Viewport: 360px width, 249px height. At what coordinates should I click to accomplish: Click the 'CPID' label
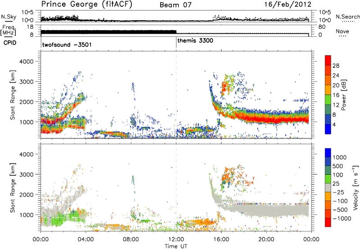10,43
